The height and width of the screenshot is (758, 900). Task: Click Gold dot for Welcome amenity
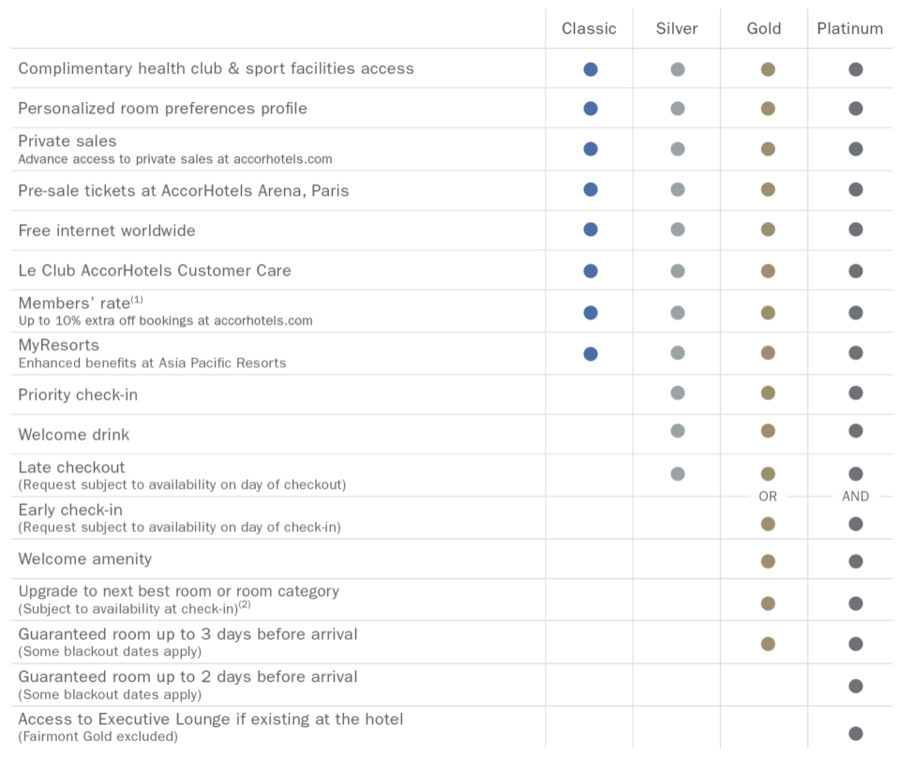point(768,561)
